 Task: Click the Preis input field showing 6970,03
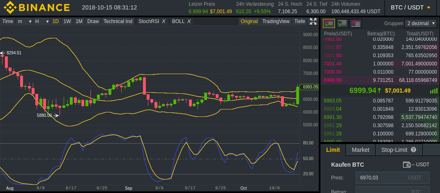(x=393, y=177)
